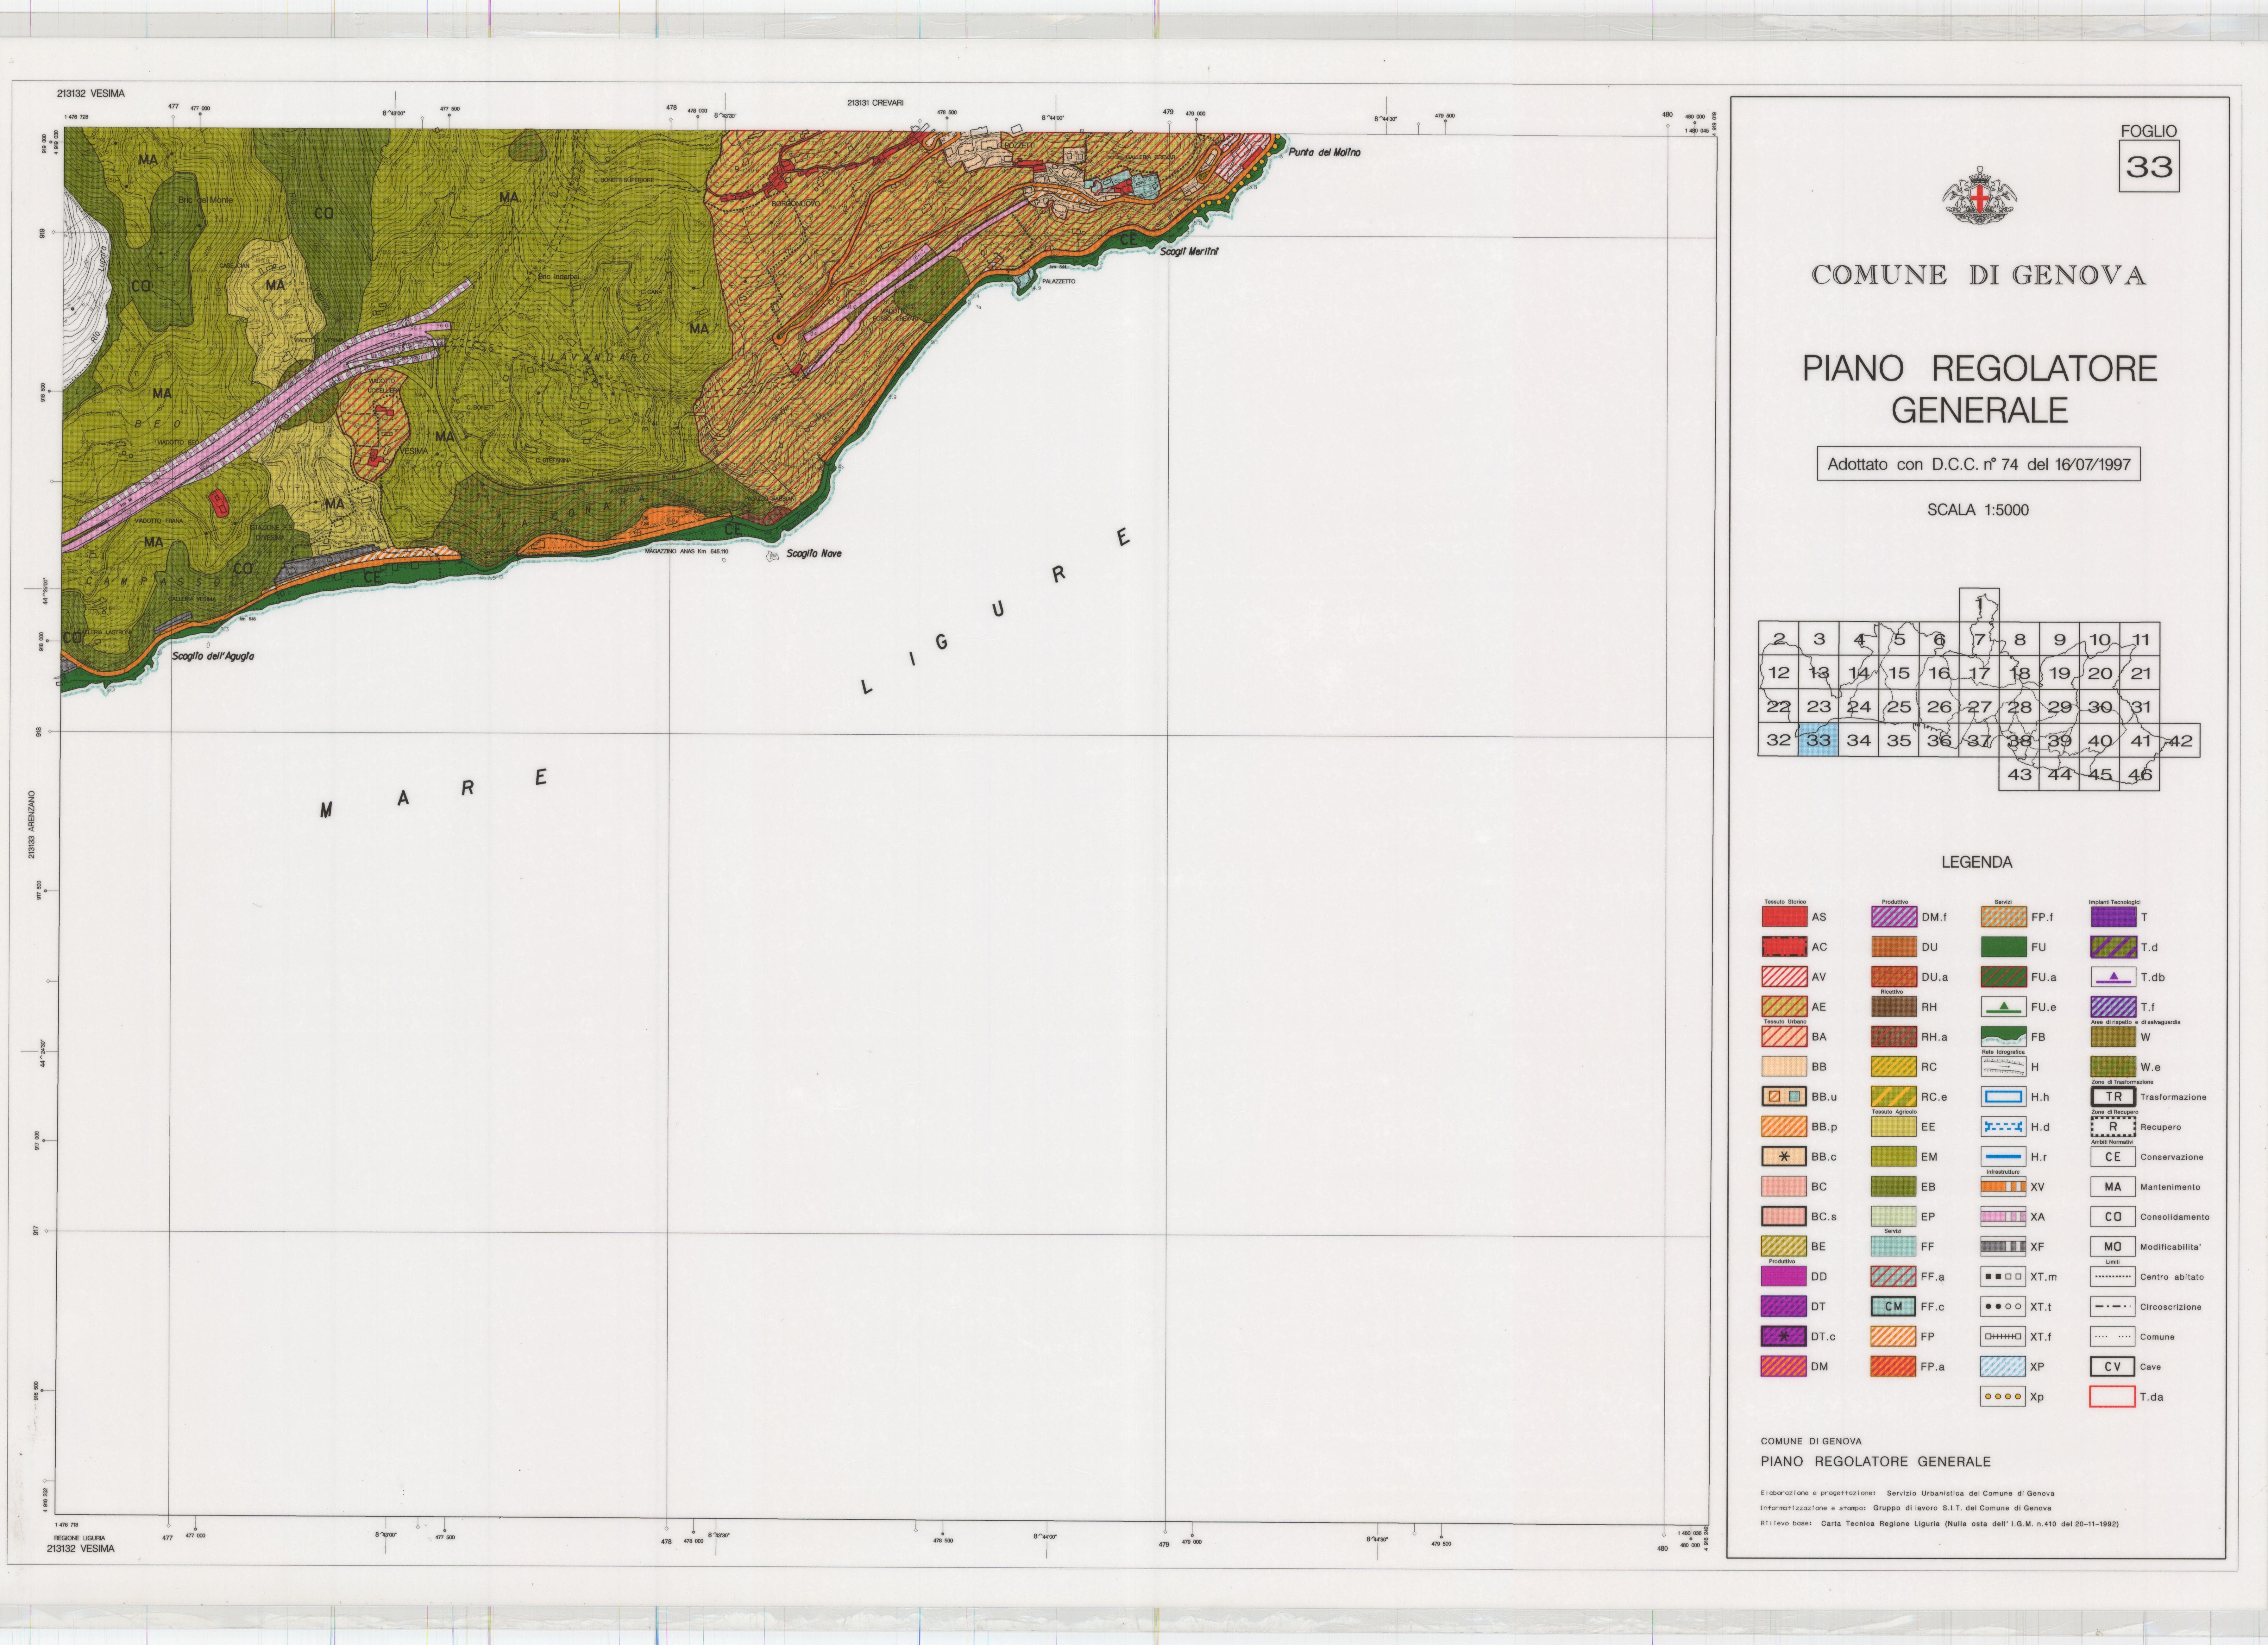The image size is (2268, 1645).
Task: Pick the BC.s legend swatch
Action: tap(1784, 1217)
